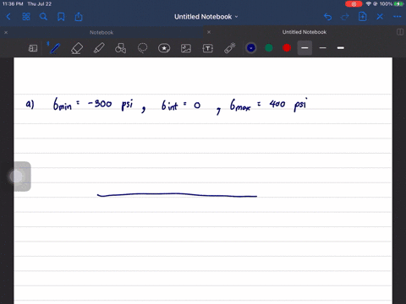Toggle split view icon in the tab bar
Image resolution: width=406 pixels, height=304 pixels.
pyautogui.click(x=400, y=32)
